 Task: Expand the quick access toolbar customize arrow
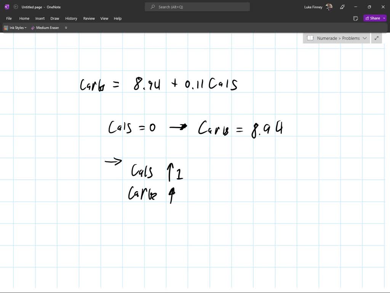66,27
